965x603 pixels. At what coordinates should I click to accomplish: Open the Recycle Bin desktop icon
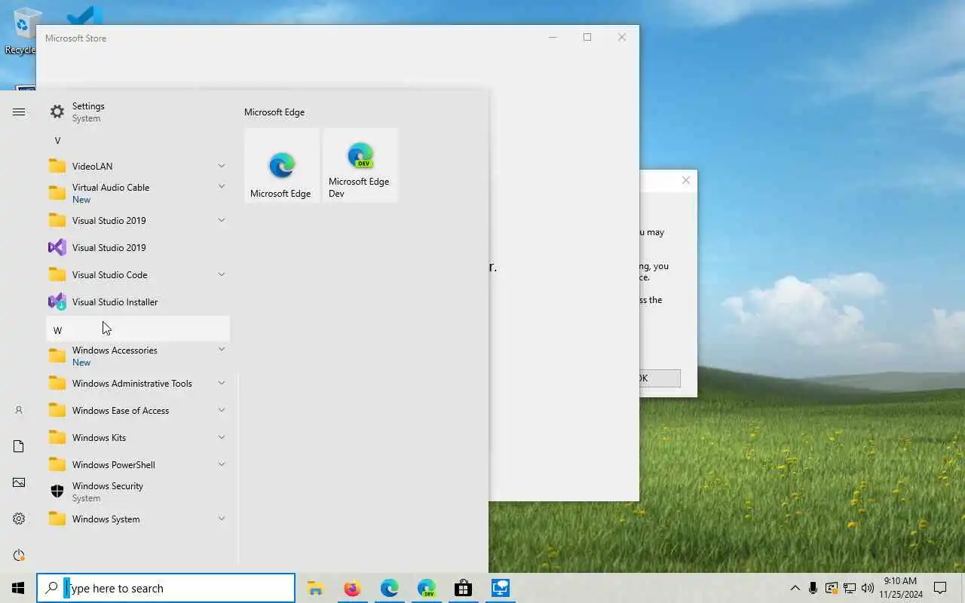coord(23,30)
